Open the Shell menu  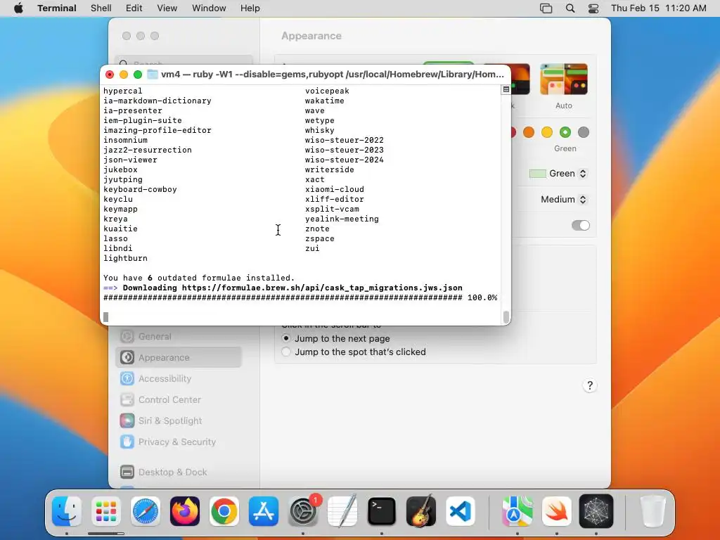(101, 8)
